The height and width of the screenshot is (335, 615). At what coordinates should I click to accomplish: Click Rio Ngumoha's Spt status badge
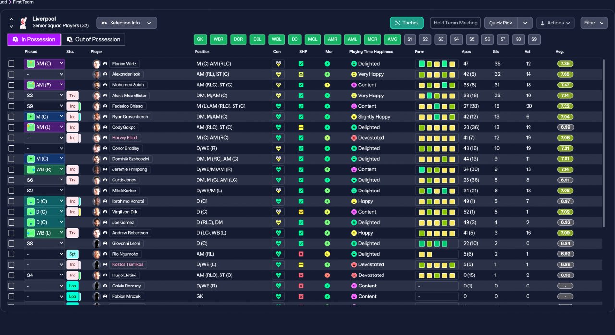point(73,254)
